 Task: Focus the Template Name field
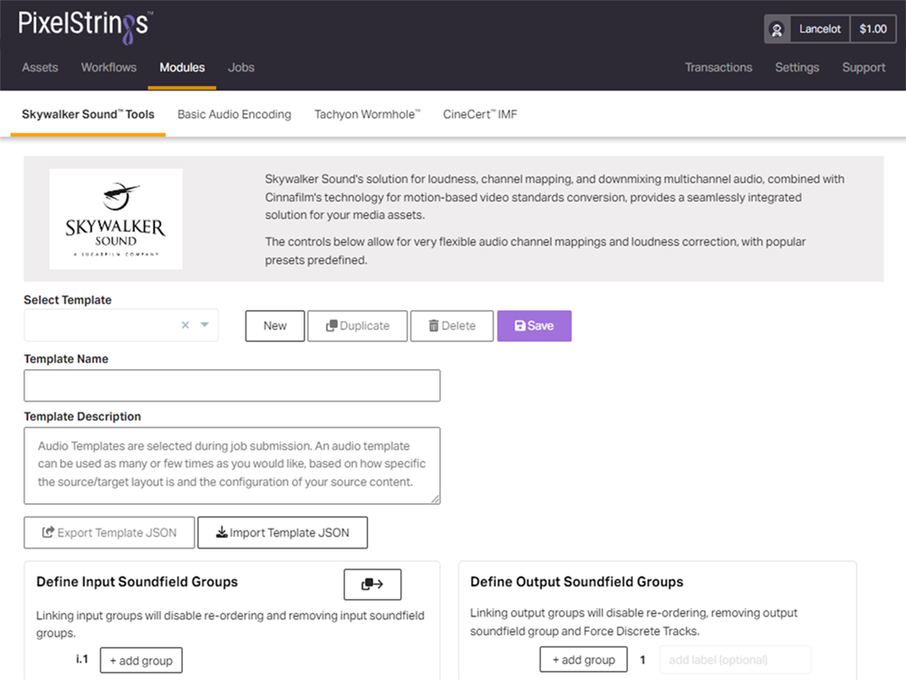point(232,385)
